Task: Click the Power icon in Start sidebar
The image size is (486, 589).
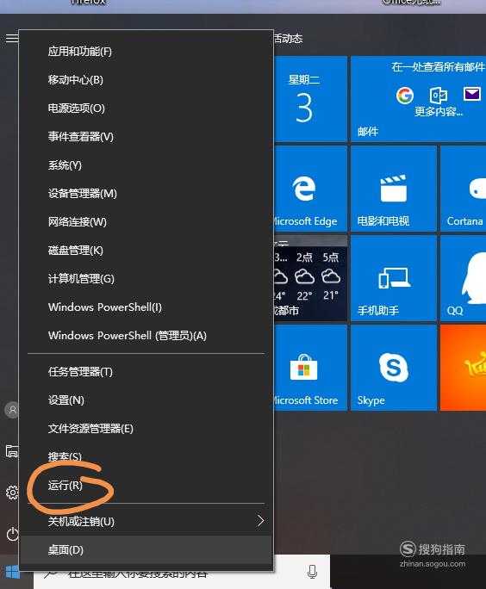Action: pyautogui.click(x=12, y=534)
